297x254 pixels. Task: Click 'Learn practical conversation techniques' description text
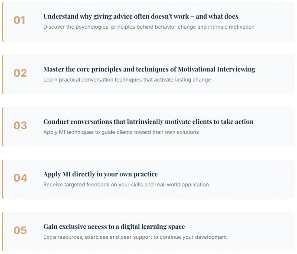(127, 80)
